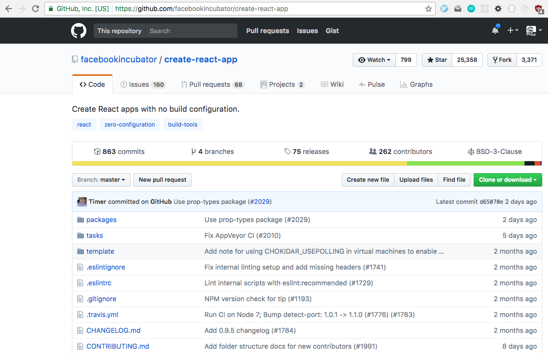548x353 pixels.
Task: Click the mail extension icon in toolbar
Action: 458,9
